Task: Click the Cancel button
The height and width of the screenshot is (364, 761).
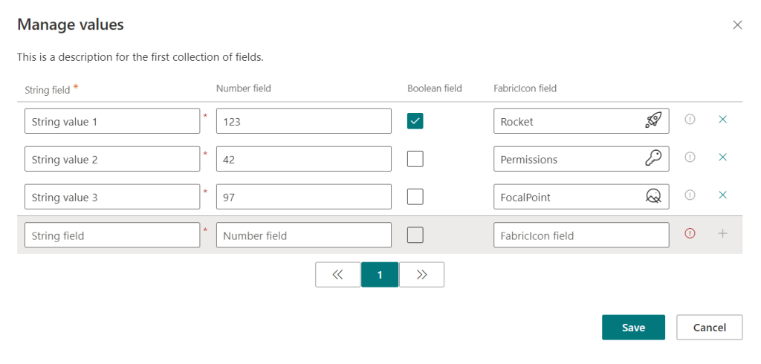Action: (709, 328)
